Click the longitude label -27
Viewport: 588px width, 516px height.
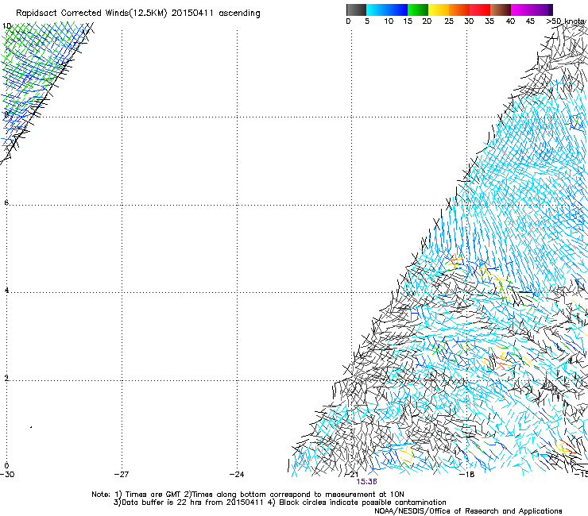click(x=122, y=475)
